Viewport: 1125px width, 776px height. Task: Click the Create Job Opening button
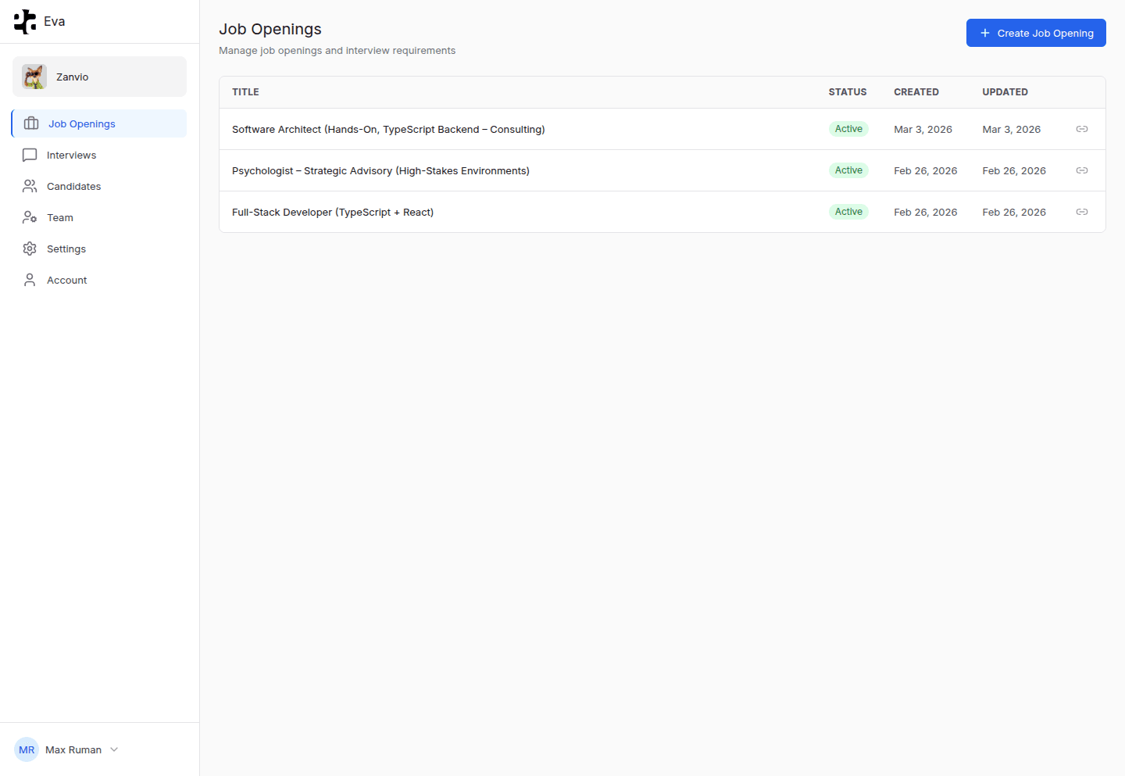pyautogui.click(x=1036, y=33)
